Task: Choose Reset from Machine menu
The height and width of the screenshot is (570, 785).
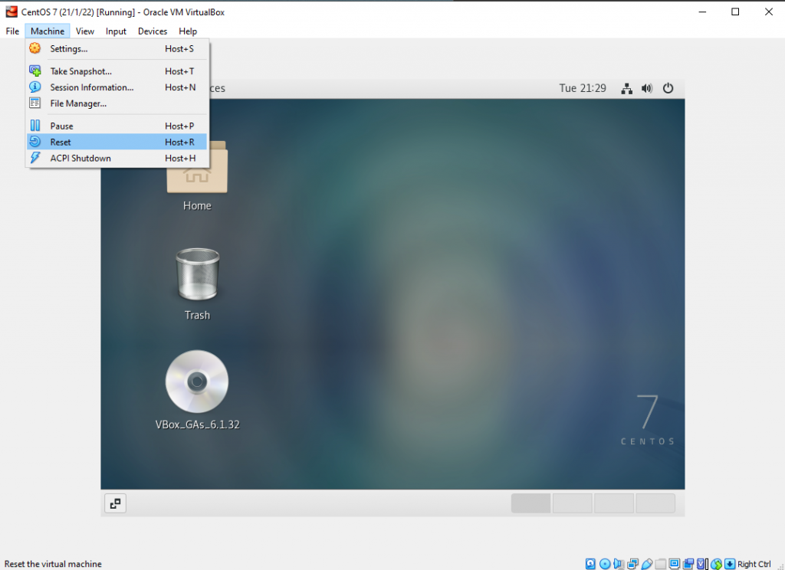Action: coord(117,142)
